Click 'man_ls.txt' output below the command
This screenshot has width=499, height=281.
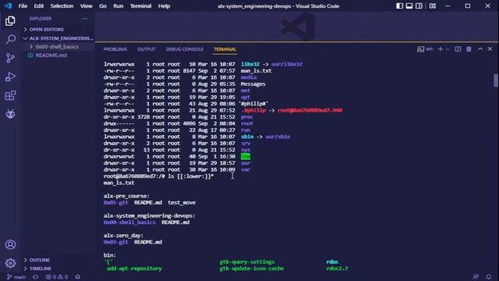(x=119, y=183)
